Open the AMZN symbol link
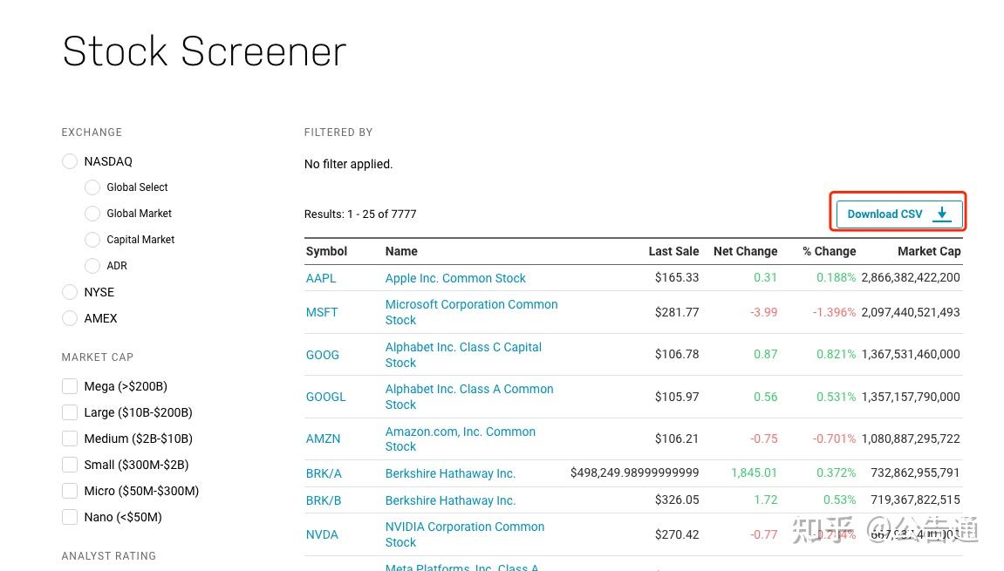The height and width of the screenshot is (571, 1004). click(324, 439)
